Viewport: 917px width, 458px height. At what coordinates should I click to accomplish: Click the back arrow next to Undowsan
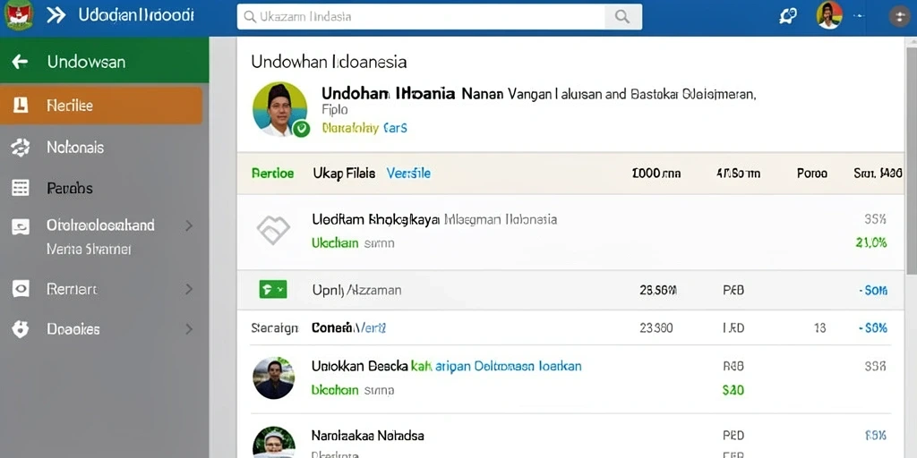pos(20,62)
